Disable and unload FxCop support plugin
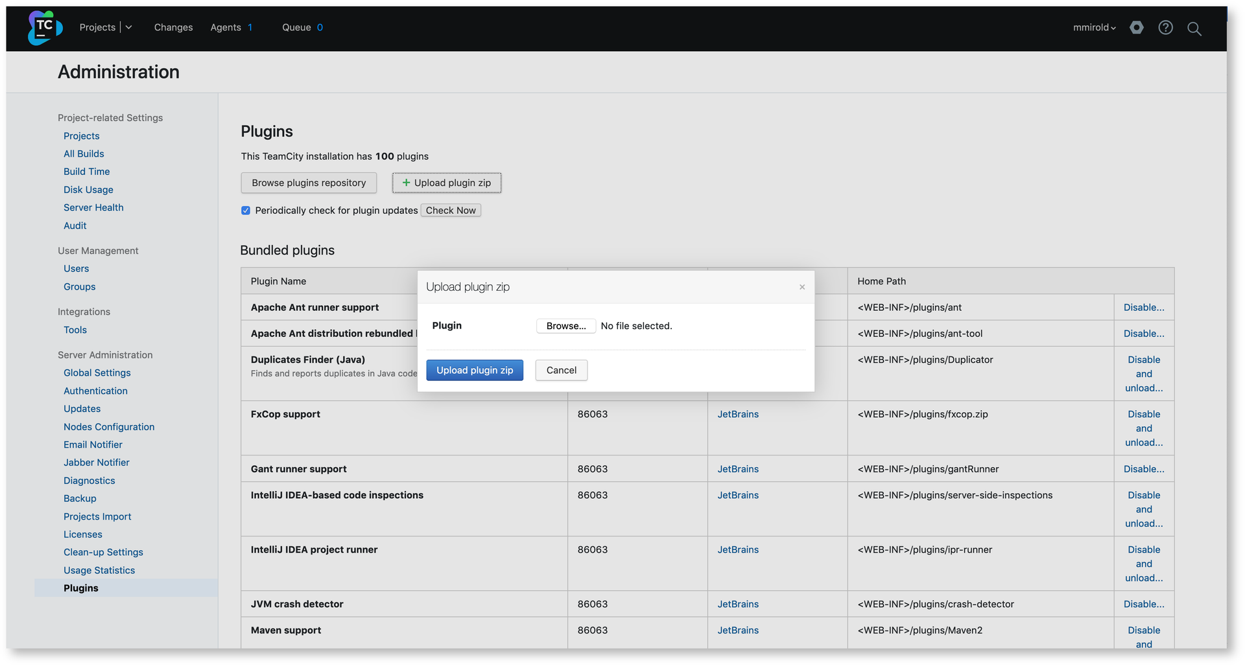The height and width of the screenshot is (666, 1245). click(1144, 428)
